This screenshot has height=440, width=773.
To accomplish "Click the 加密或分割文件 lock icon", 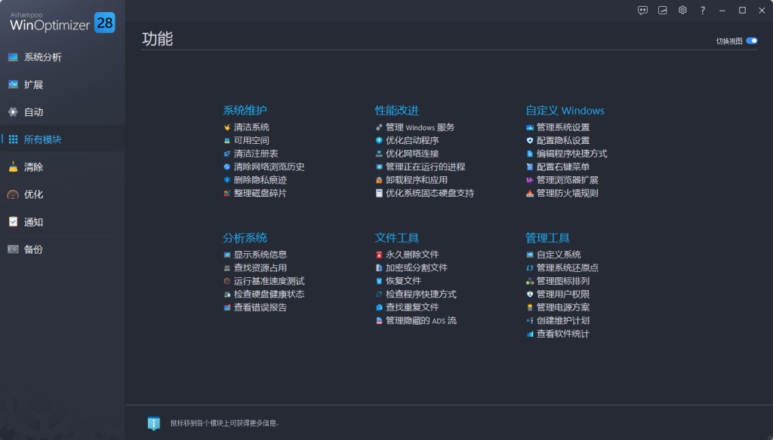I will (x=379, y=267).
